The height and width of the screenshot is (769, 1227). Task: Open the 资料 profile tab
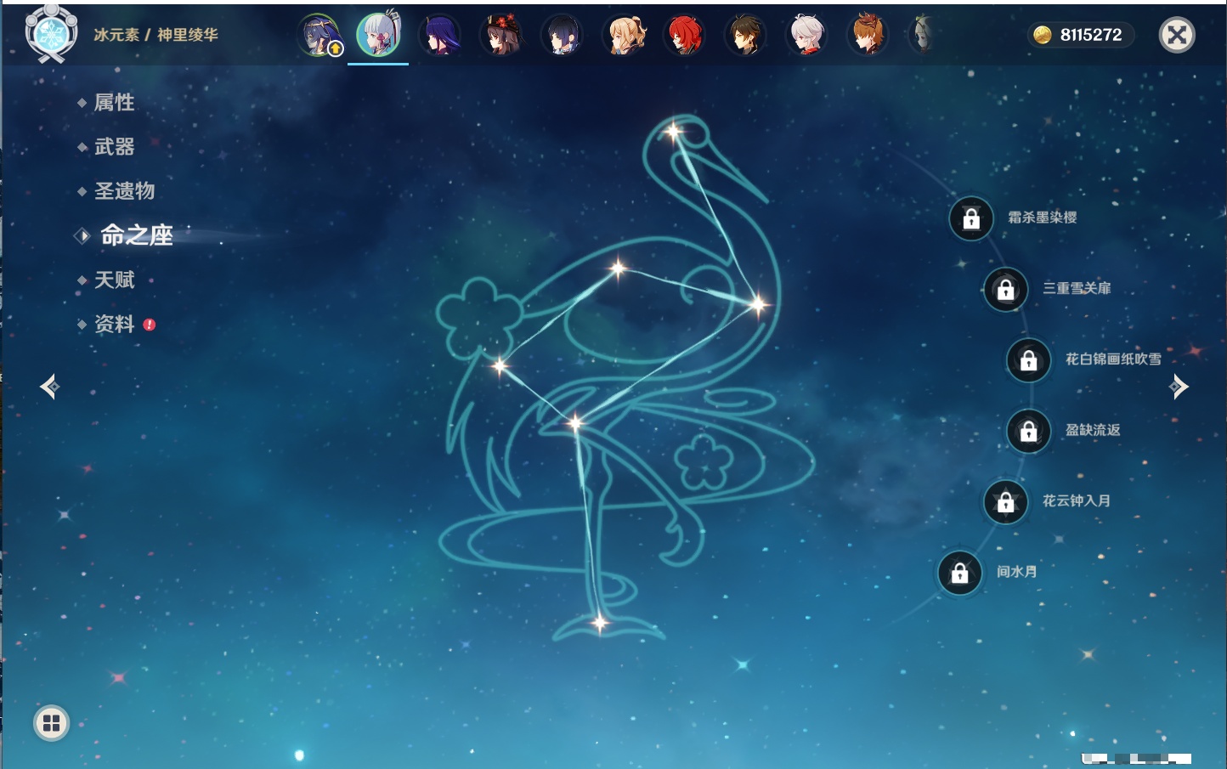(x=114, y=324)
